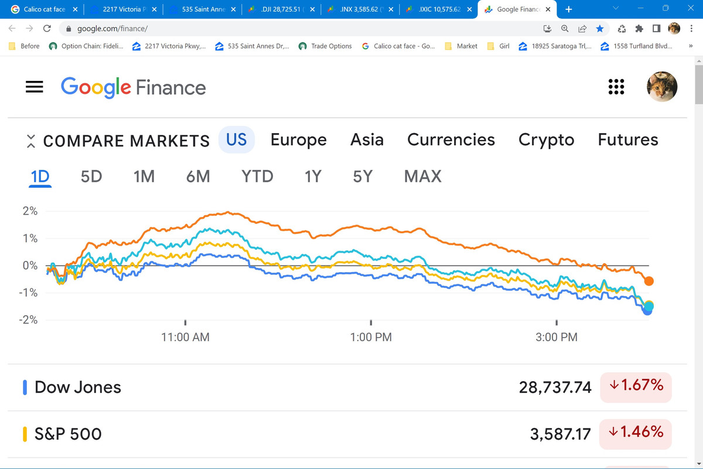Select the 1Y chart range
This screenshot has height=469, width=703.
pos(313,176)
